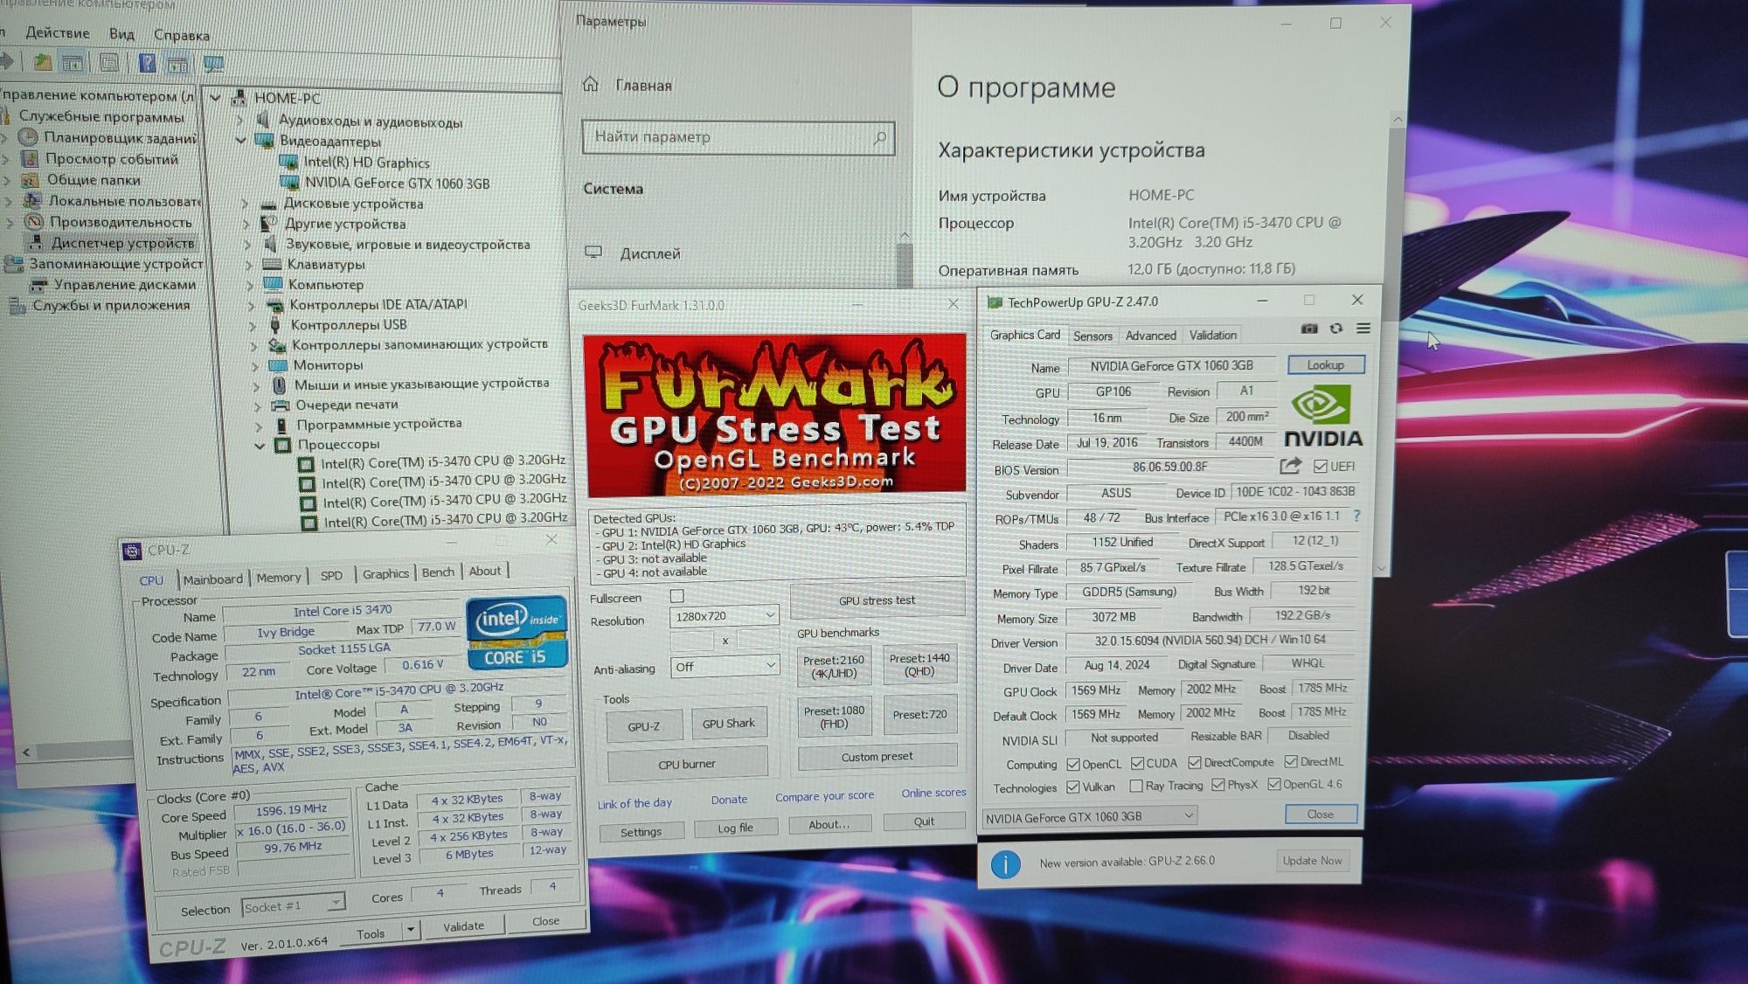This screenshot has width=1748, height=984.
Task: Collapse the Видеоадаптеры tree node
Action: [x=240, y=140]
